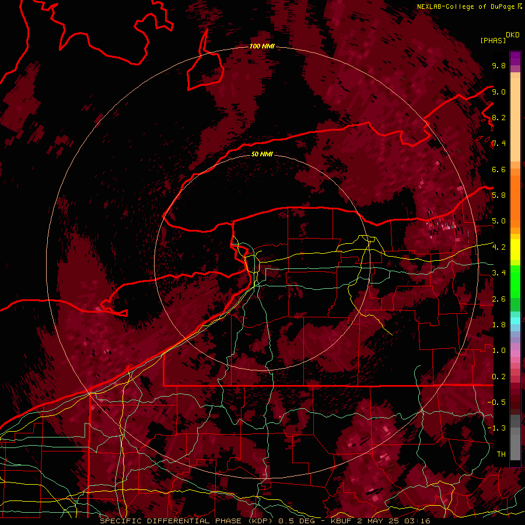Click the 9.0 color scale value

pyautogui.click(x=499, y=92)
